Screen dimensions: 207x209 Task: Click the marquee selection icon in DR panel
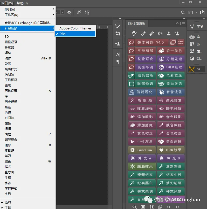click(160, 33)
